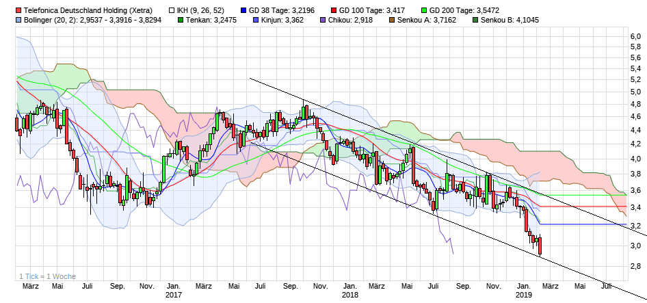This screenshot has height=303, width=647.
Task: Click the blue GD 38 Tage swatch
Action: (244, 10)
